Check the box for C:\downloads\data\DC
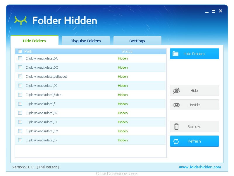 pyautogui.click(x=20, y=67)
